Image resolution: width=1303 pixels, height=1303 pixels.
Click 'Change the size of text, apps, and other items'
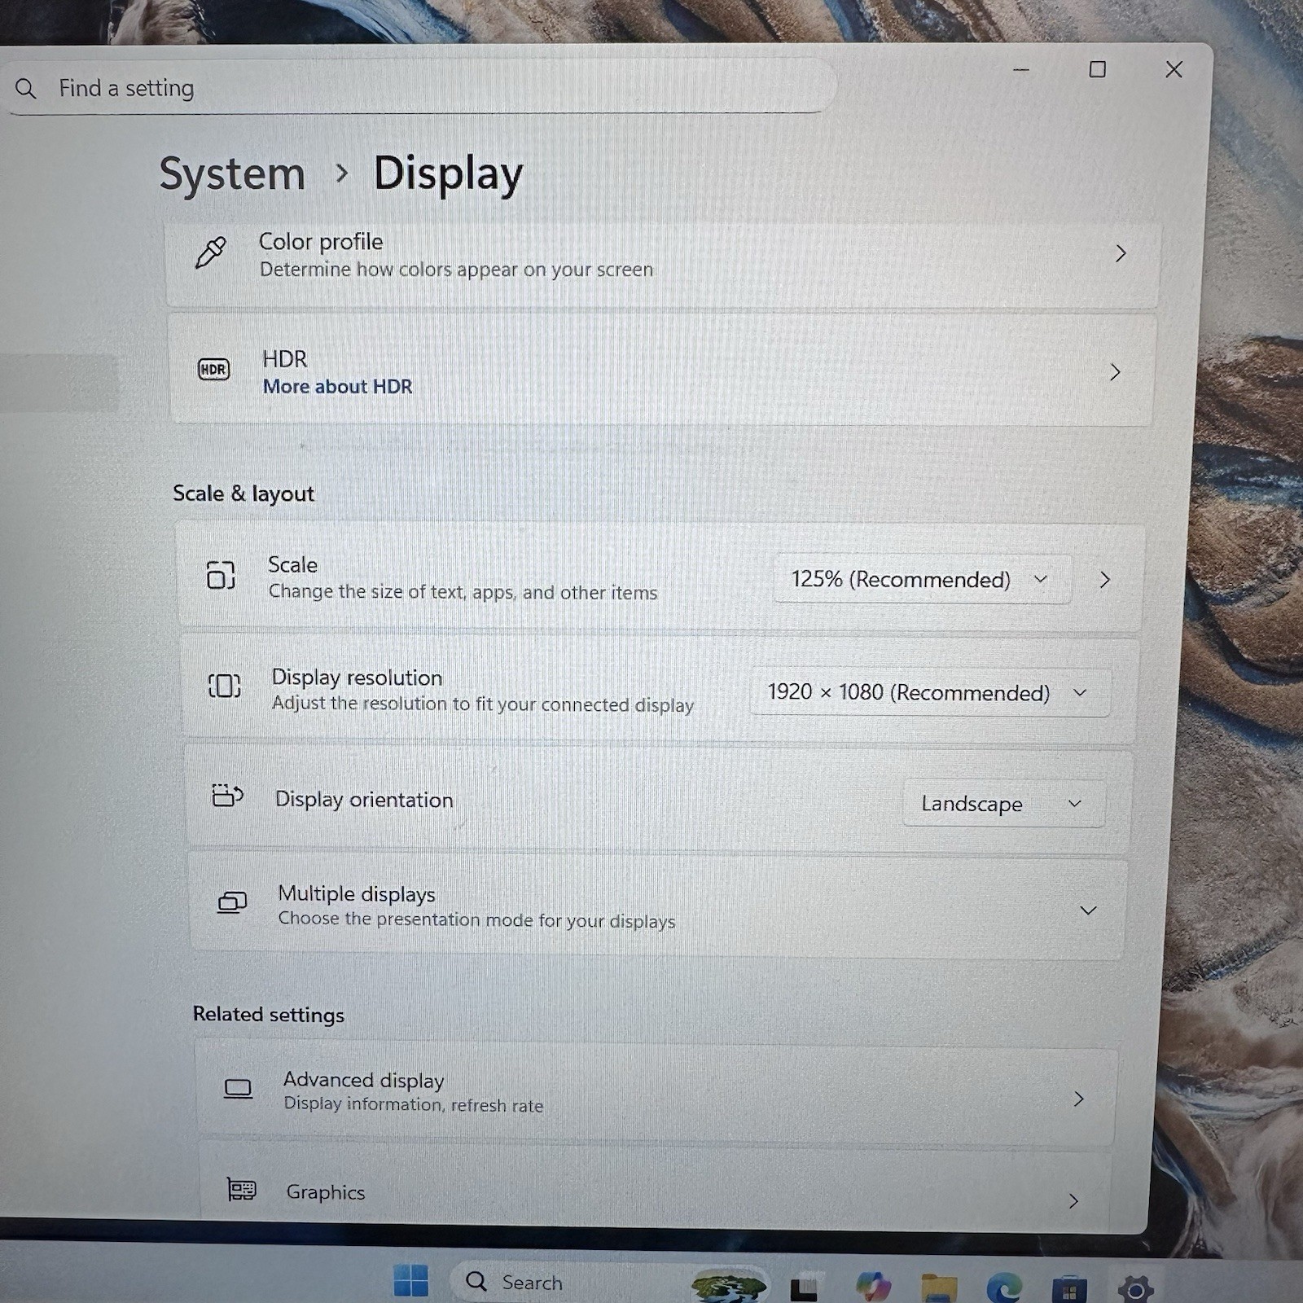pos(463,592)
